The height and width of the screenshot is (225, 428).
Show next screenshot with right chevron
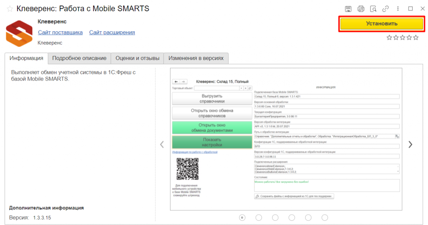coord(410,144)
